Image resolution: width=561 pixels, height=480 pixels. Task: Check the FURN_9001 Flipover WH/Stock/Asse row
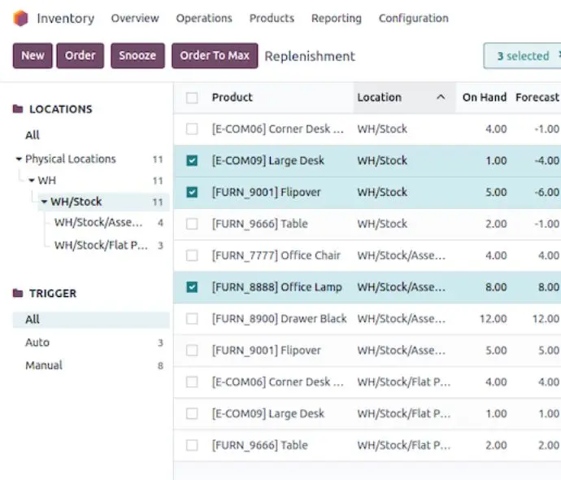click(x=192, y=351)
